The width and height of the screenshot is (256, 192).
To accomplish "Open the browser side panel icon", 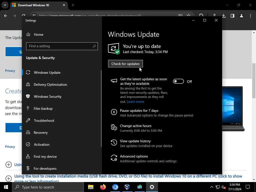I will (232, 16).
